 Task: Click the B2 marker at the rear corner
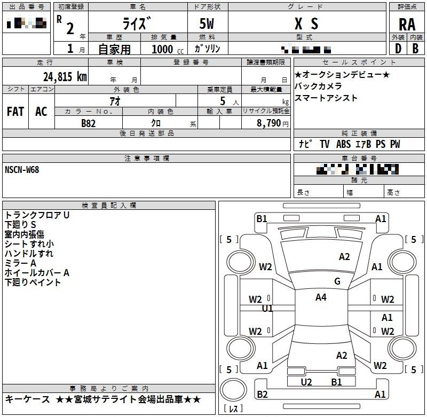(x=262, y=395)
